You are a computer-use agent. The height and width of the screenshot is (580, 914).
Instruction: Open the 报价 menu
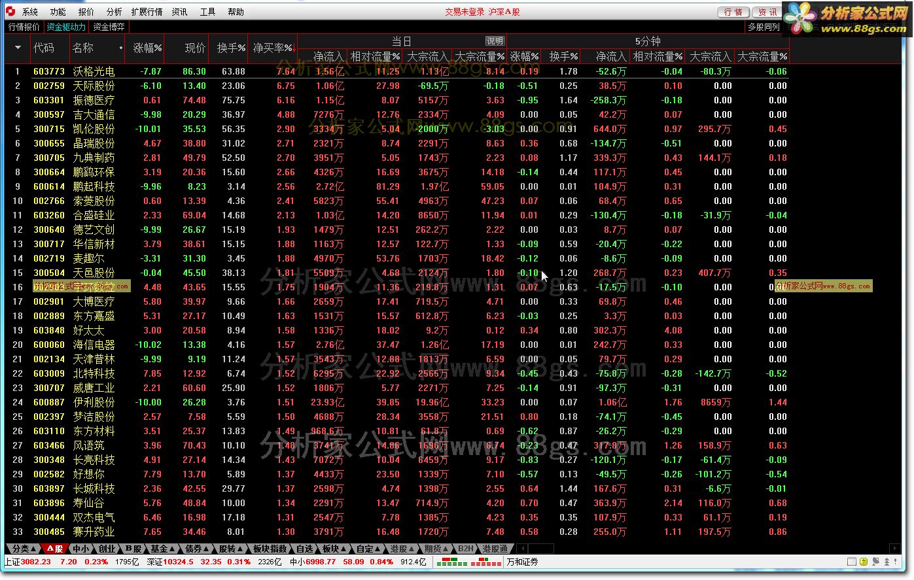pos(86,12)
